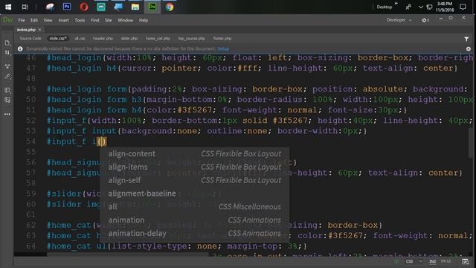The width and height of the screenshot is (476, 268).
Task: Choose align-items from the code hints
Action: pyautogui.click(x=195, y=167)
